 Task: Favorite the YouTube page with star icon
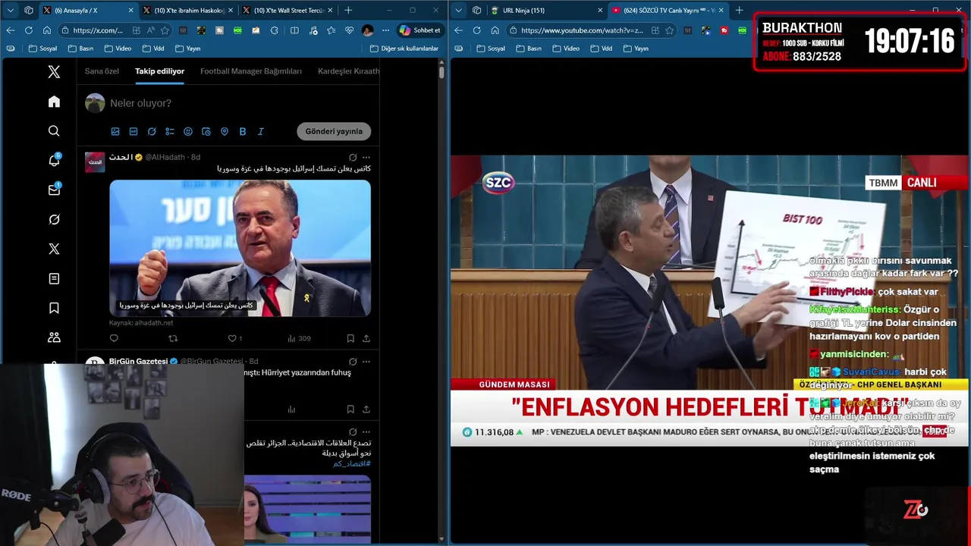click(x=669, y=30)
